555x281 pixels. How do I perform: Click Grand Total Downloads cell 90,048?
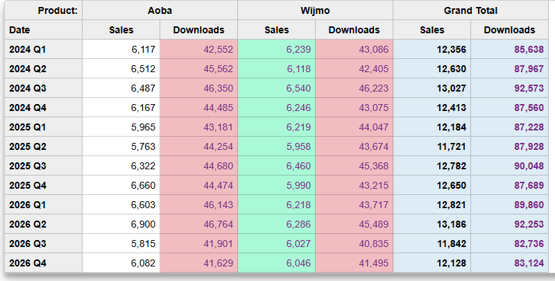tap(510, 166)
